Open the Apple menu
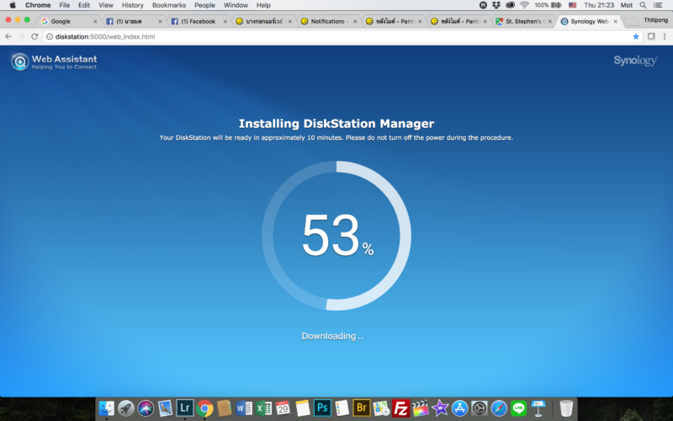This screenshot has height=421, width=673. pyautogui.click(x=13, y=5)
